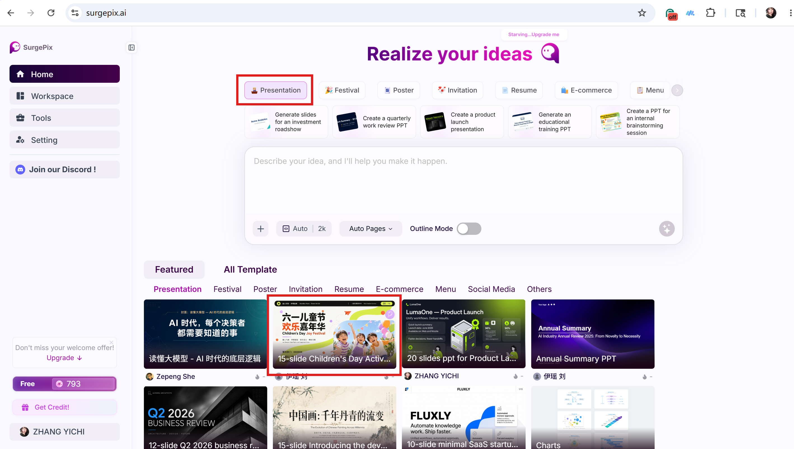Switch to the All Template tab
Viewport: 794px width, 449px height.
point(250,270)
